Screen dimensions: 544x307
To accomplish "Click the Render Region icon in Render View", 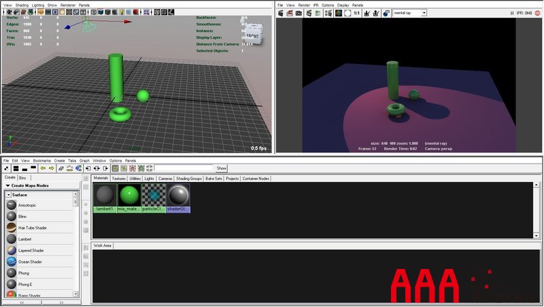I will (290, 13).
